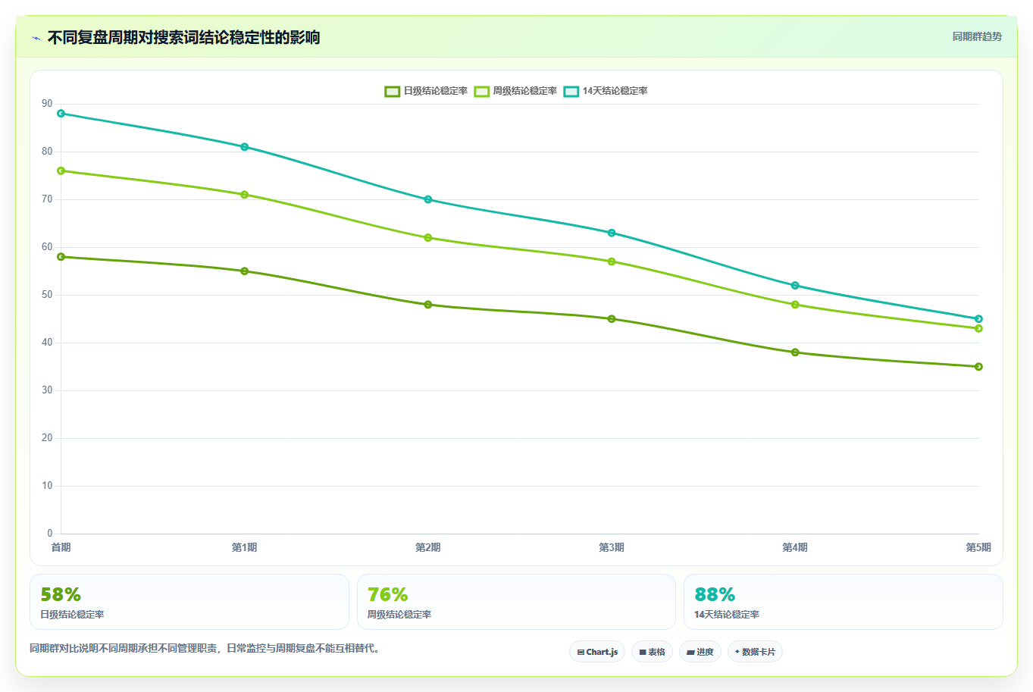Click the 日级 series point at 第5期 (35)
The height and width of the screenshot is (692, 1033).
(978, 367)
